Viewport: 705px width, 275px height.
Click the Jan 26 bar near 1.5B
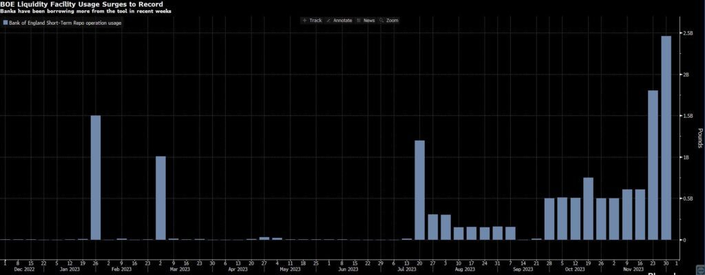(x=96, y=178)
